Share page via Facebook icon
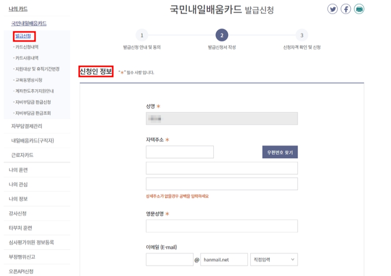 (x=346, y=9)
